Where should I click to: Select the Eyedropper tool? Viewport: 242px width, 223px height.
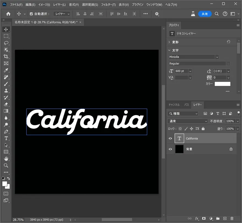6,70
